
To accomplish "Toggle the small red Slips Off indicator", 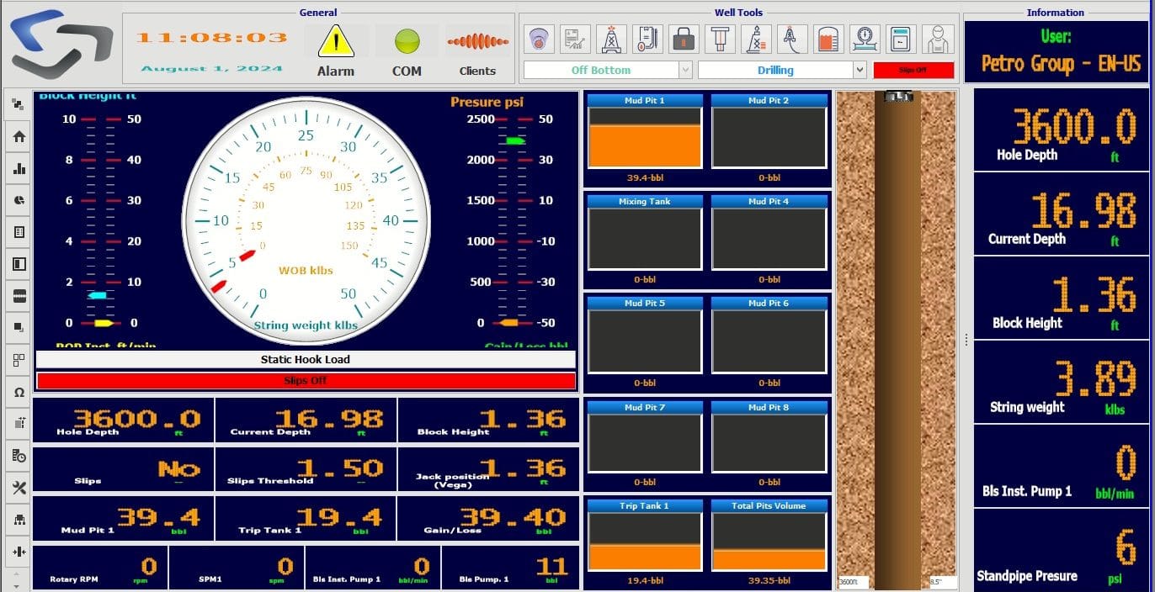I will pos(913,70).
